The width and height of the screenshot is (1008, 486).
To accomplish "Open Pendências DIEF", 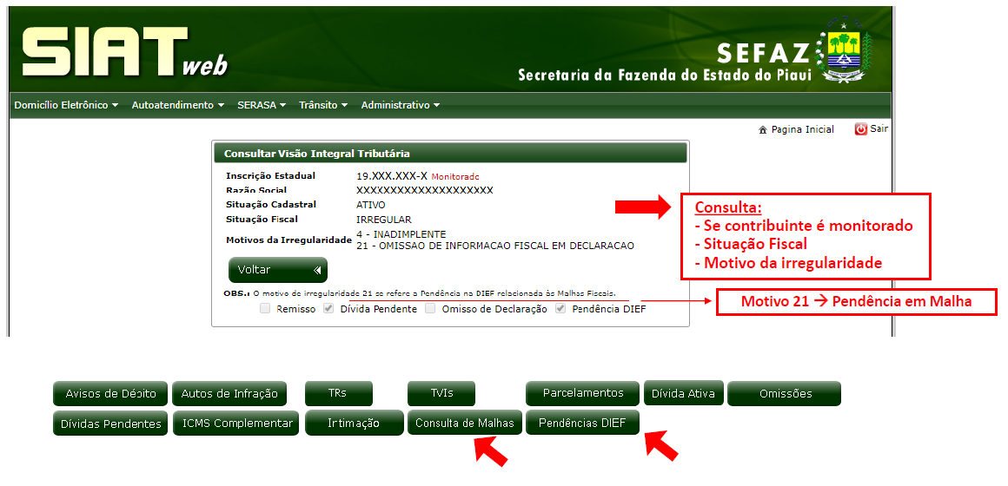I will click(582, 423).
